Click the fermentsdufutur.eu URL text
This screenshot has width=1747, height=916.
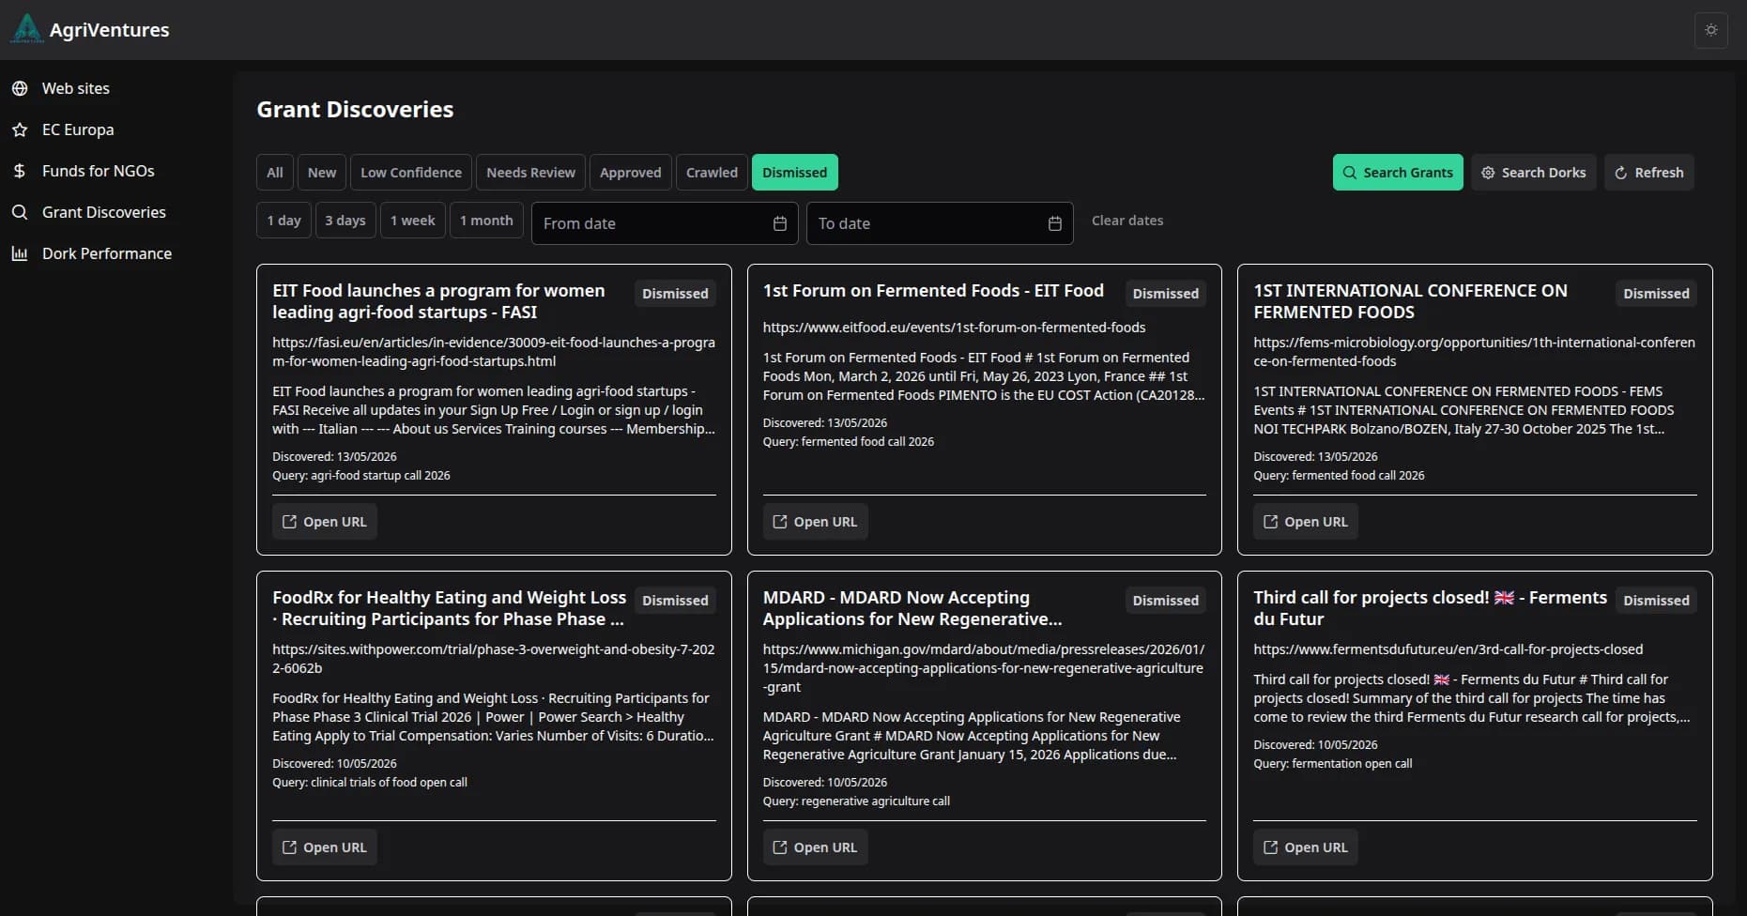(x=1448, y=649)
